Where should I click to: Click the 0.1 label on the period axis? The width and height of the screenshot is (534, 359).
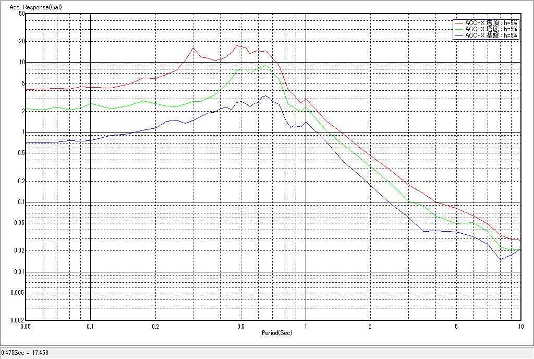click(91, 326)
